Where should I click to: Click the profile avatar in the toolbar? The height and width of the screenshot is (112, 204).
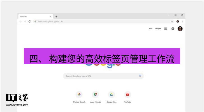[x=178, y=21]
